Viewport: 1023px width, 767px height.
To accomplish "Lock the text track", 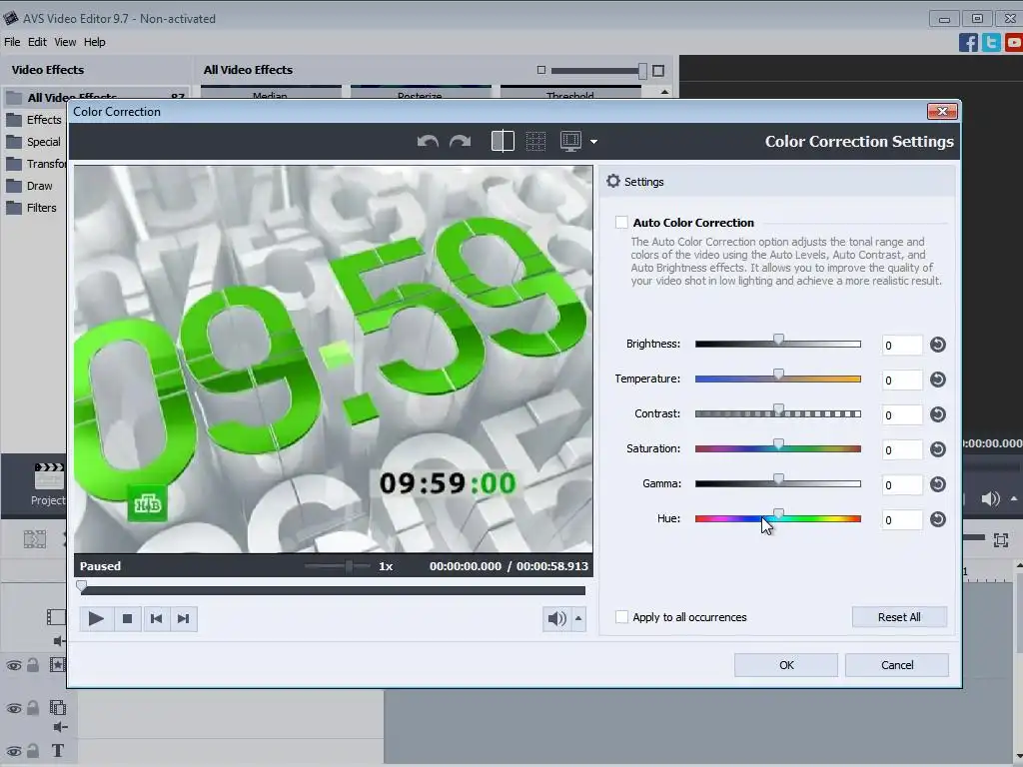I will (33, 751).
